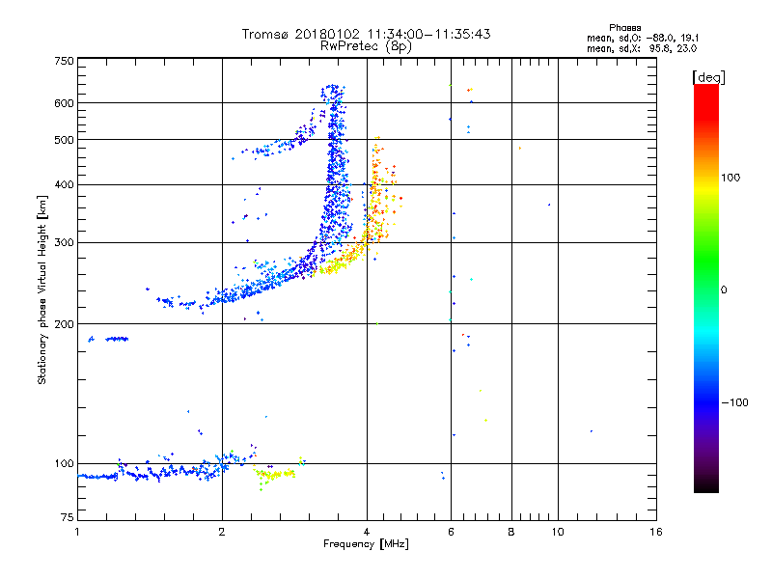772x579 pixels.
Task: Click the x-axis tick label '16'
Action: tap(656, 532)
